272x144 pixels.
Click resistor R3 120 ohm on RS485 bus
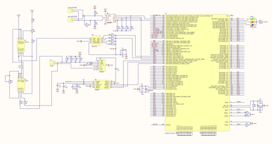87,25
